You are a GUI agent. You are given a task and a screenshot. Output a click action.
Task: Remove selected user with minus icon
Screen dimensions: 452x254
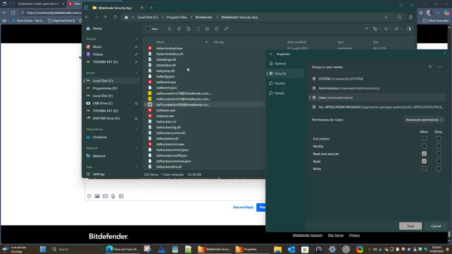click(440, 67)
